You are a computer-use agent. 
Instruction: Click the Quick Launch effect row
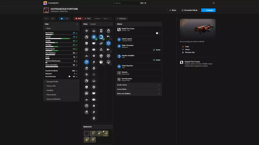[139, 40]
